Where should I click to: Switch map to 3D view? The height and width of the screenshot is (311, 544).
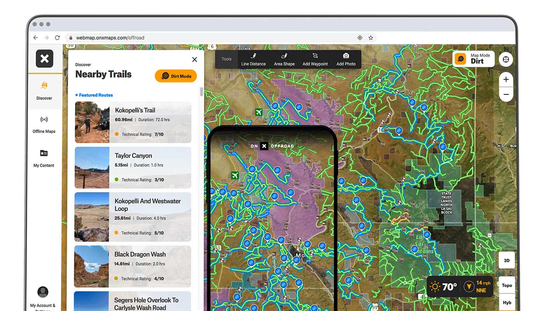tap(507, 260)
